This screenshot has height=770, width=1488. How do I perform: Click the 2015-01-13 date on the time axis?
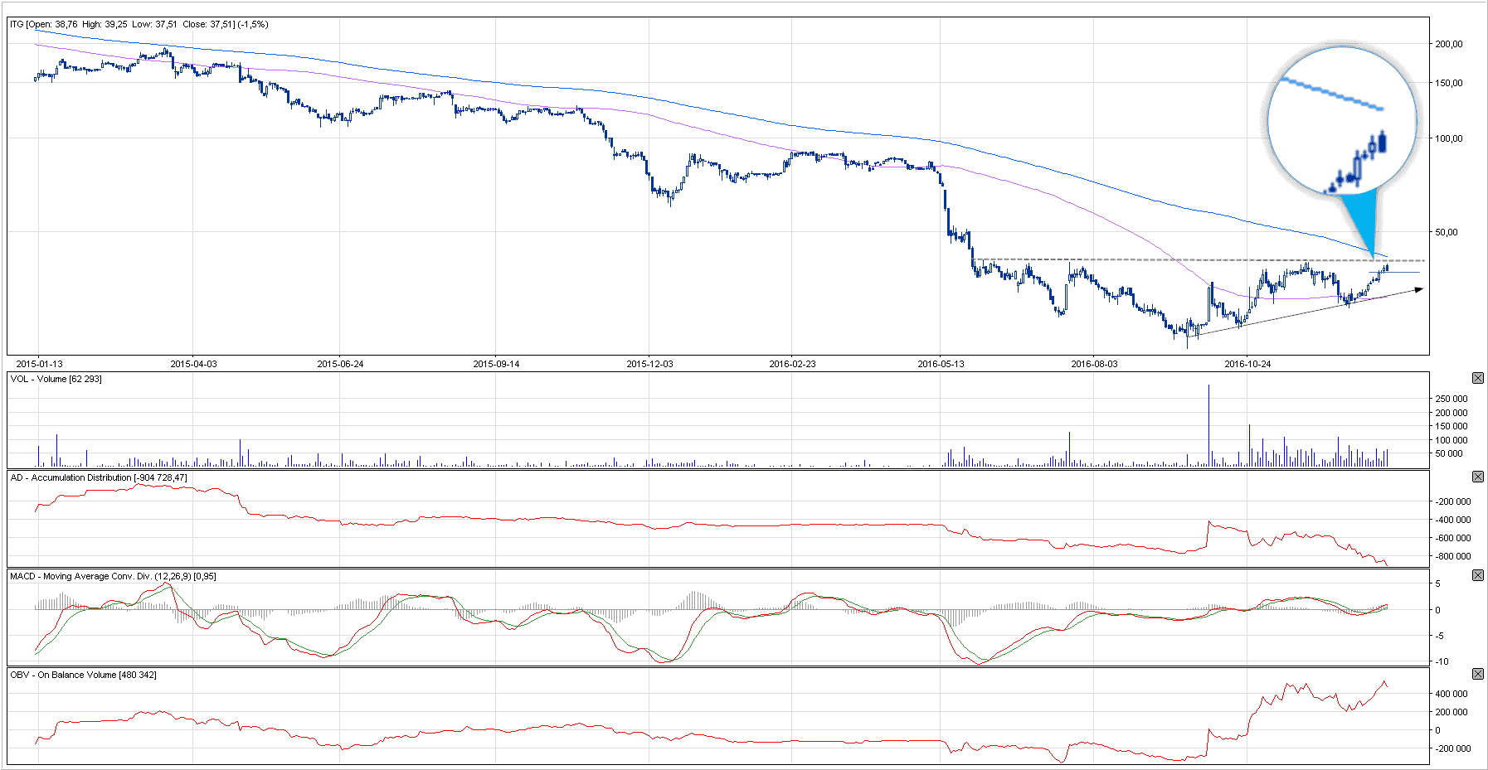tap(39, 364)
